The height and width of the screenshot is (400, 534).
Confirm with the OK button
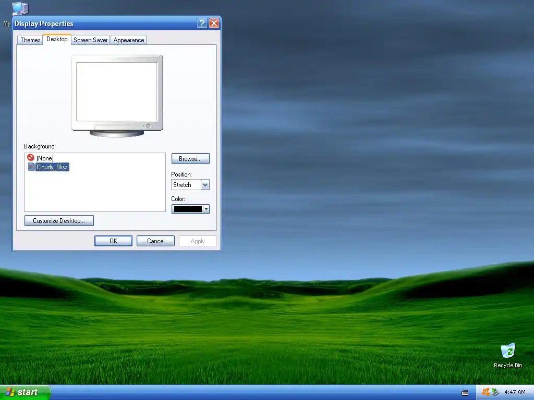(113, 241)
